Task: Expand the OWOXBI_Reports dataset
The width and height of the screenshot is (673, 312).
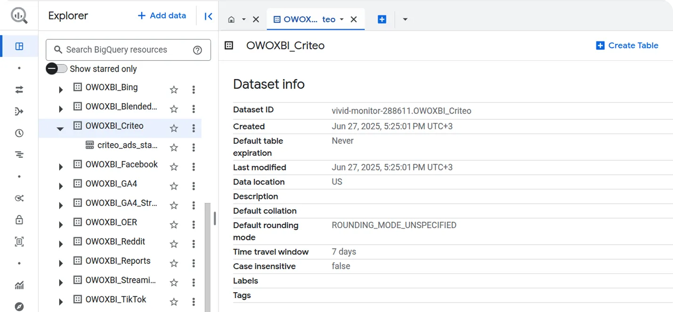Action: (x=60, y=263)
